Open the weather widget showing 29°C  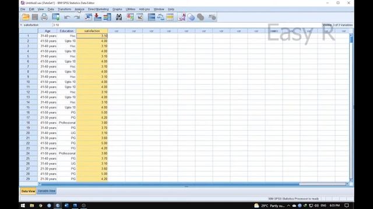click(269, 206)
